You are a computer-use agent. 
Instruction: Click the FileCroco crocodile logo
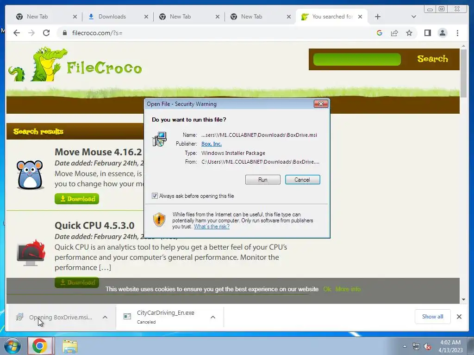tap(75, 64)
